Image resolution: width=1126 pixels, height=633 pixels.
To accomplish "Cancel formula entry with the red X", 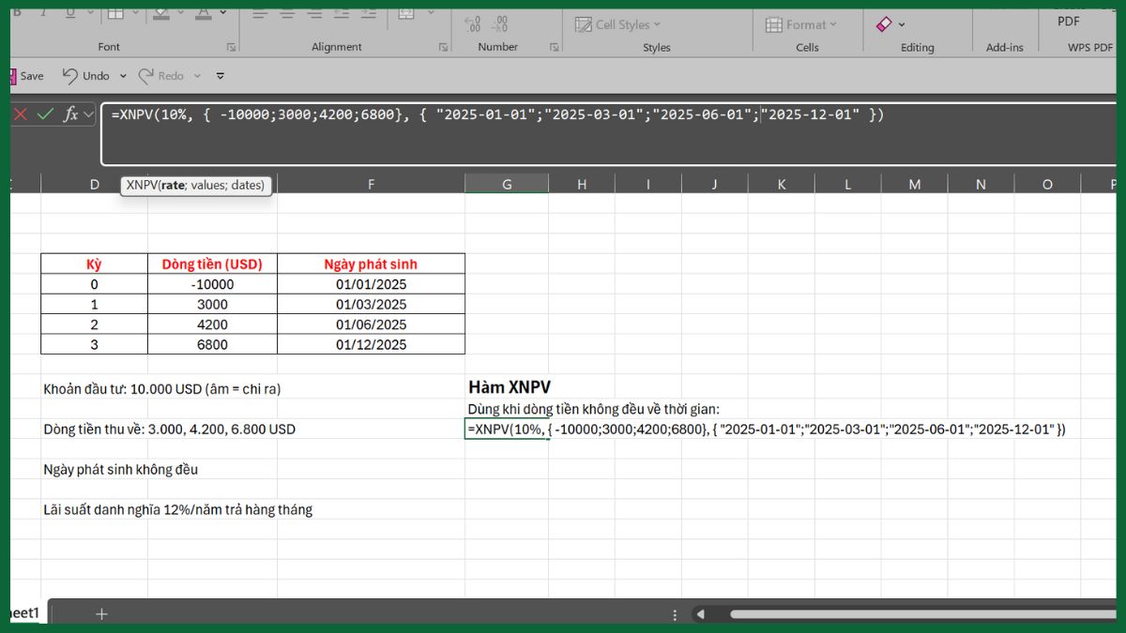I will (23, 114).
